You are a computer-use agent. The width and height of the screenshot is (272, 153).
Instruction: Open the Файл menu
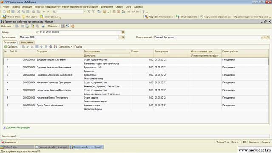[x=6, y=7]
